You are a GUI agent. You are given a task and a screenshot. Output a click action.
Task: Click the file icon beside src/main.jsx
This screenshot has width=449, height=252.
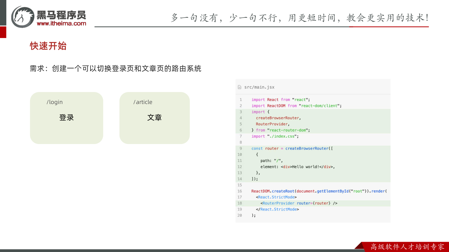(x=240, y=87)
